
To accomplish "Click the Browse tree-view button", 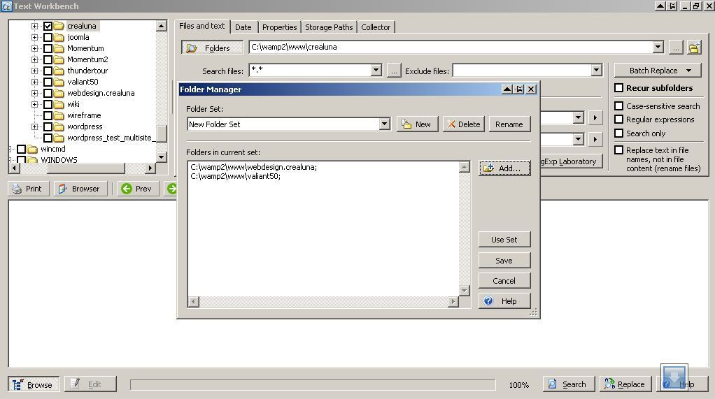I will point(34,384).
